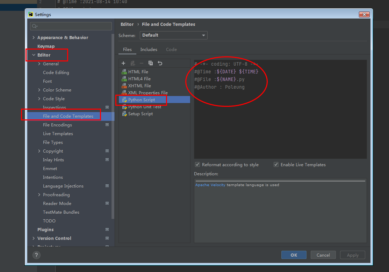
Task: Click the Python Unit Test icon
Action: 124,107
